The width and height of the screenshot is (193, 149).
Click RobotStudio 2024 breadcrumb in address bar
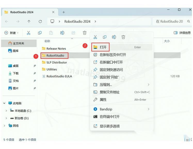tap(77, 21)
